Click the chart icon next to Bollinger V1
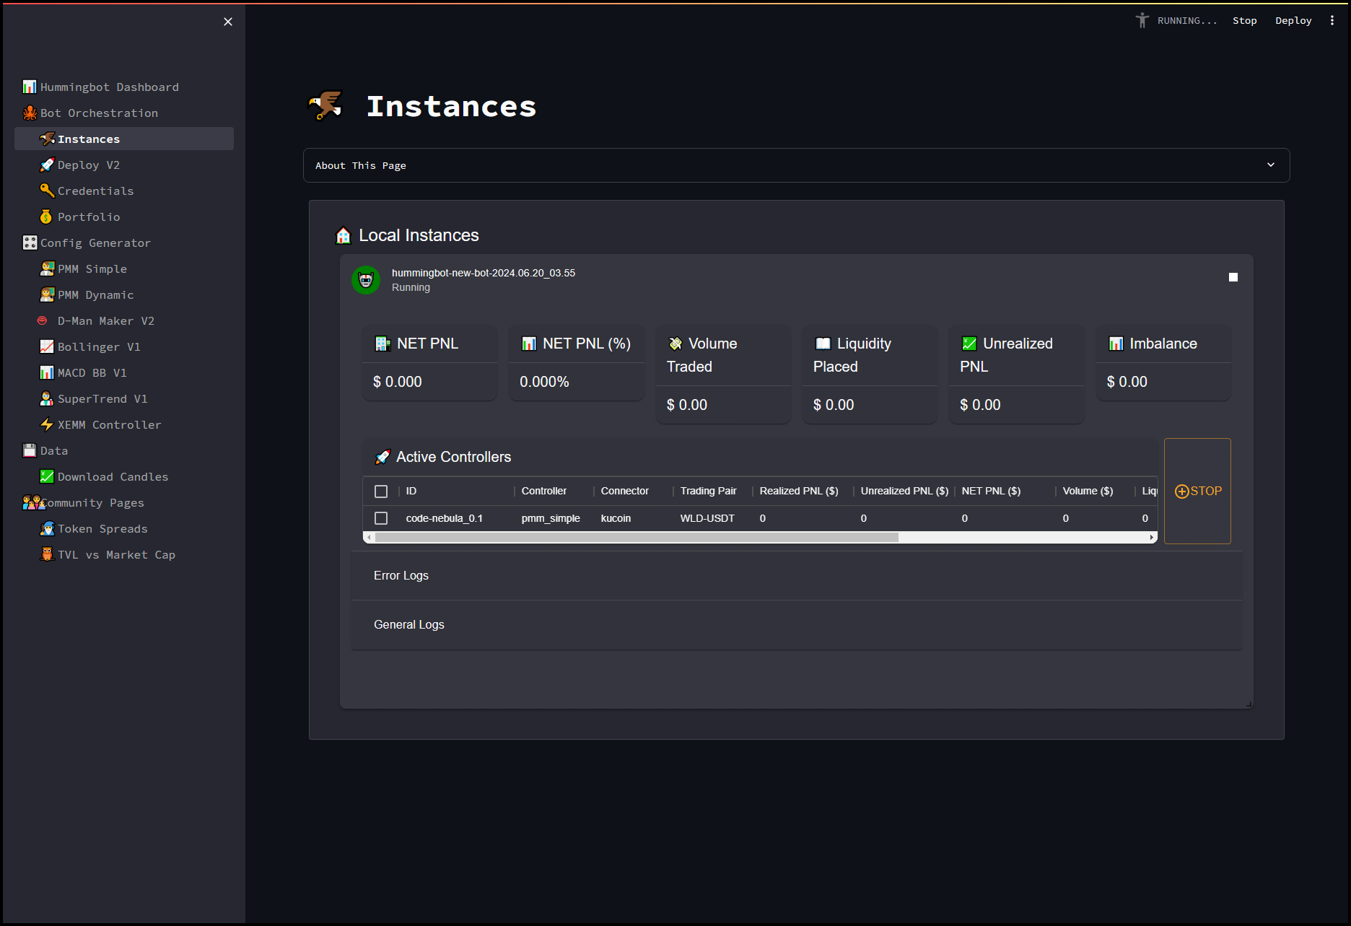Viewport: 1351px width, 926px height. (x=47, y=346)
